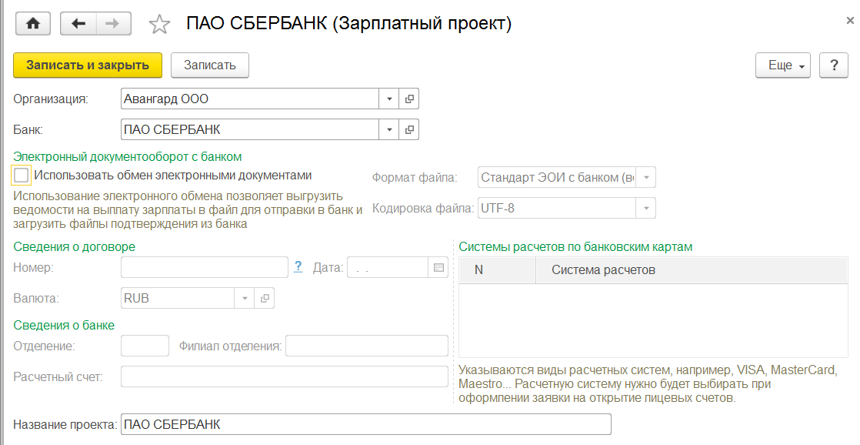Open help with the ? button

[833, 65]
